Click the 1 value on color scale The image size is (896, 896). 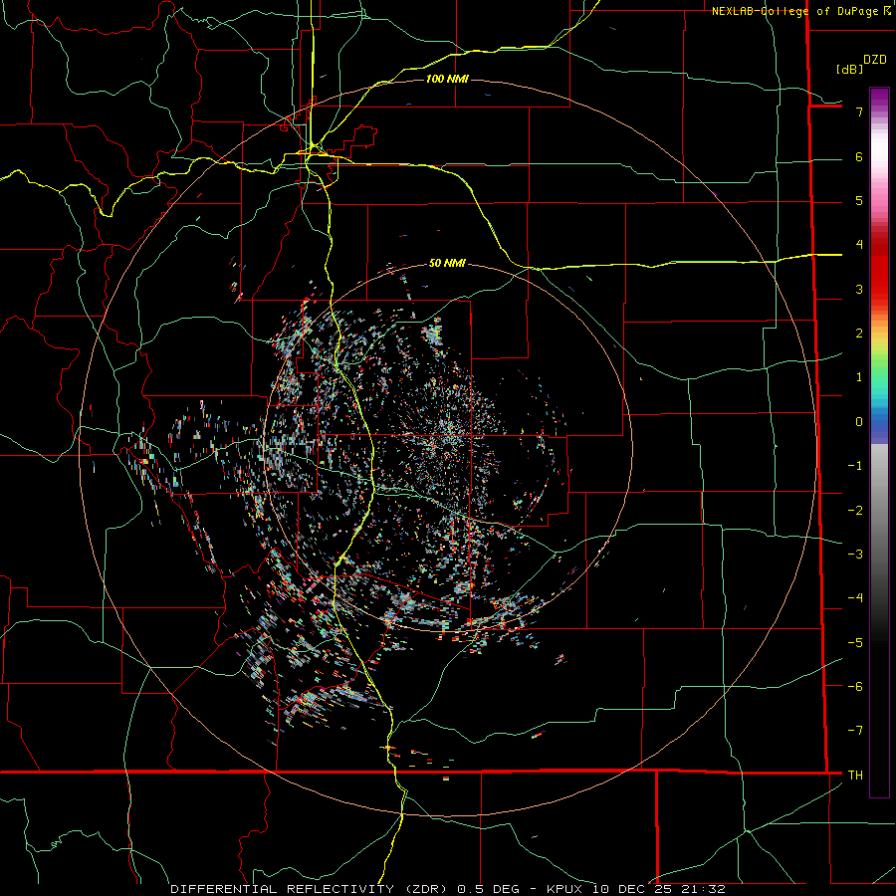tap(859, 377)
